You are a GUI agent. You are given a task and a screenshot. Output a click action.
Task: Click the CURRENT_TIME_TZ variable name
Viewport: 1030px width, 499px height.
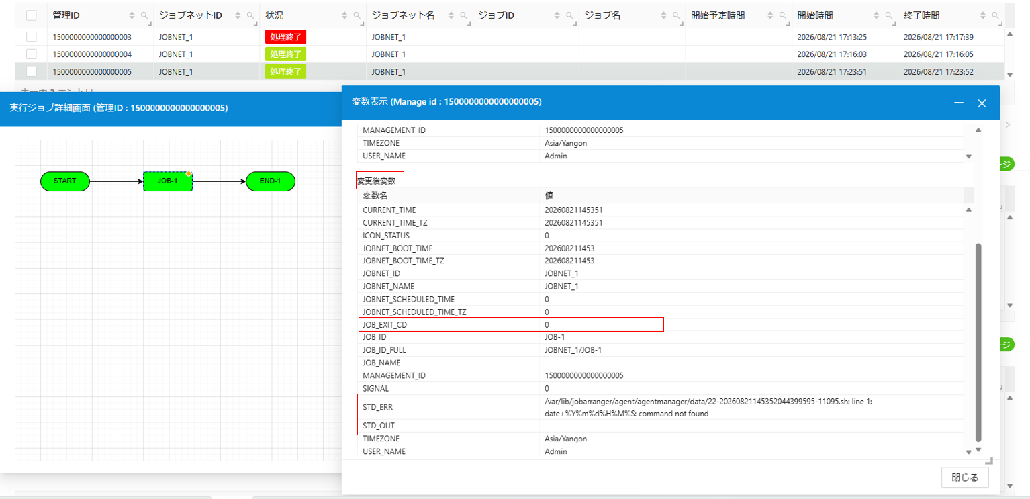[x=395, y=222]
